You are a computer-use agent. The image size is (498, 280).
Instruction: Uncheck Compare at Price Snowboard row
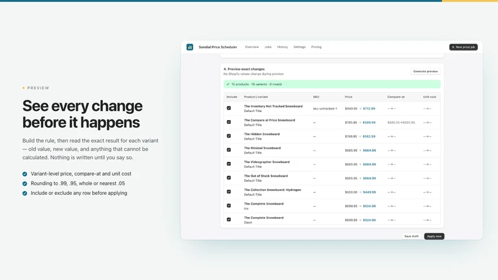[228, 122]
